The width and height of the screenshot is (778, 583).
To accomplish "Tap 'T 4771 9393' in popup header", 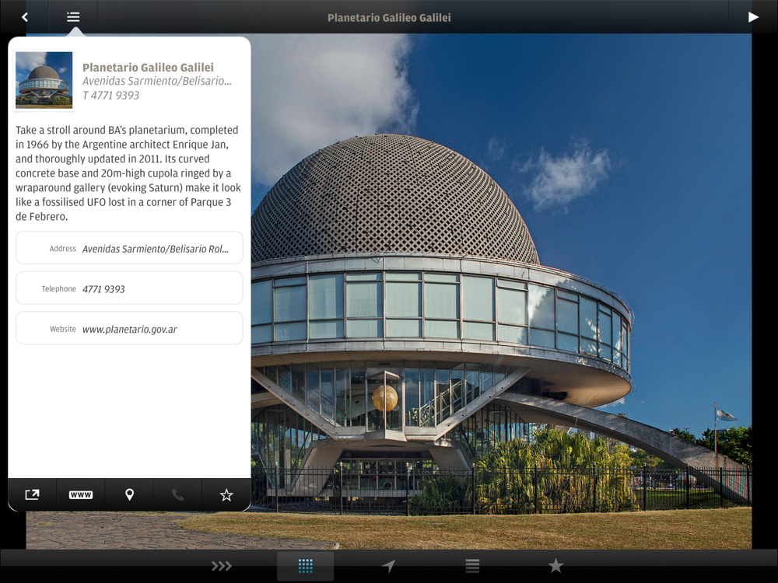I will tap(110, 95).
